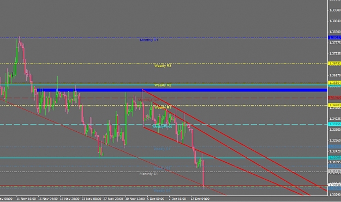Click the Weekly R2 pivot label
The width and height of the screenshot is (341, 202).
(163, 85)
